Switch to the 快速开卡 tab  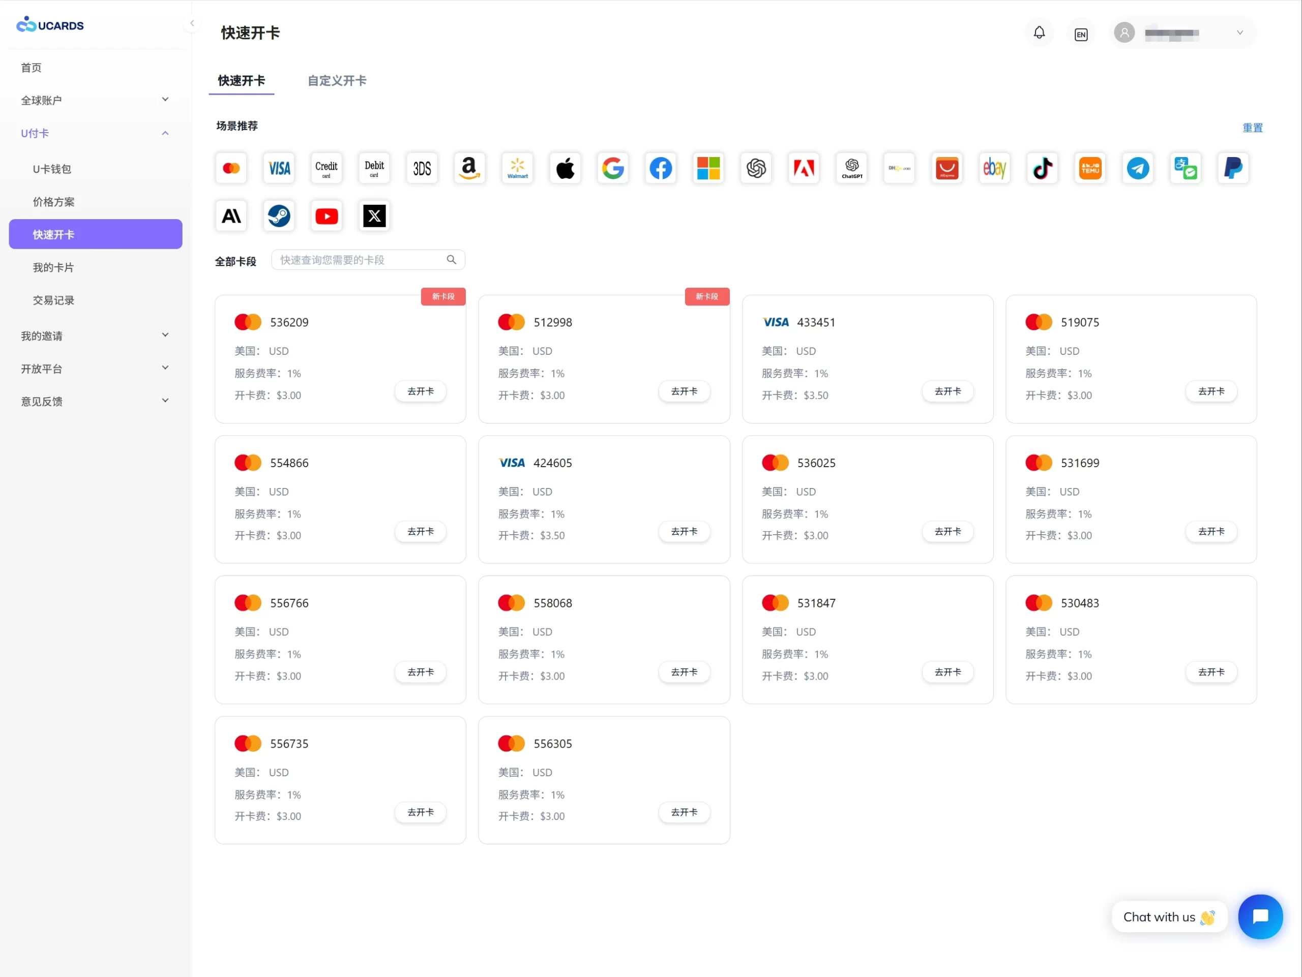click(x=242, y=81)
